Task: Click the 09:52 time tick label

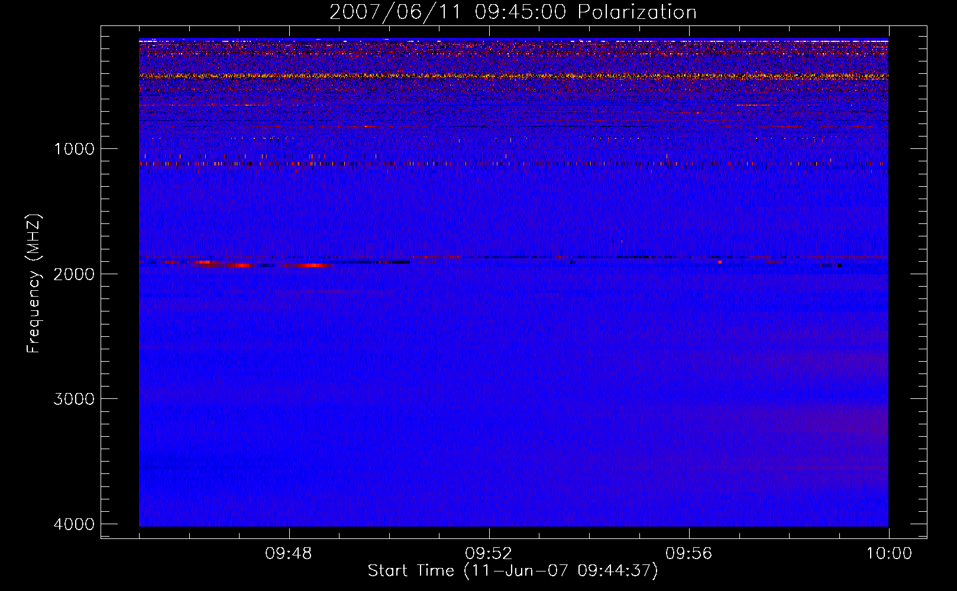Action: point(489,554)
